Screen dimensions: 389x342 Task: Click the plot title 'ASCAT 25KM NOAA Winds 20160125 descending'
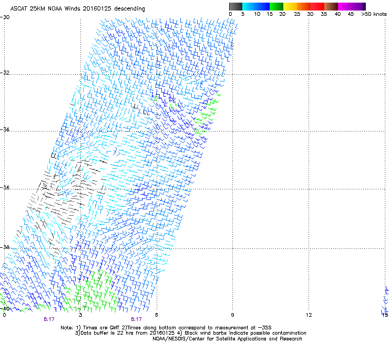click(x=77, y=9)
